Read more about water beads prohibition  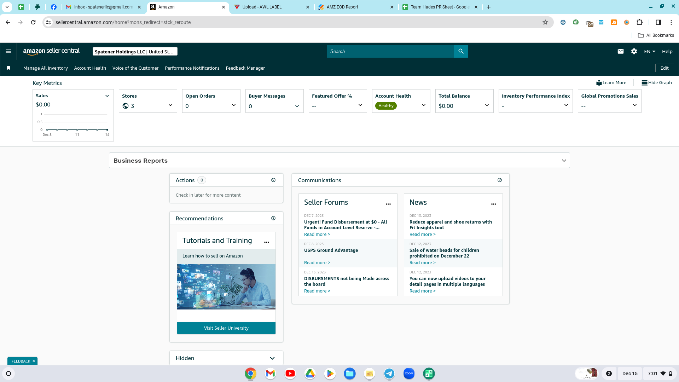(x=423, y=262)
